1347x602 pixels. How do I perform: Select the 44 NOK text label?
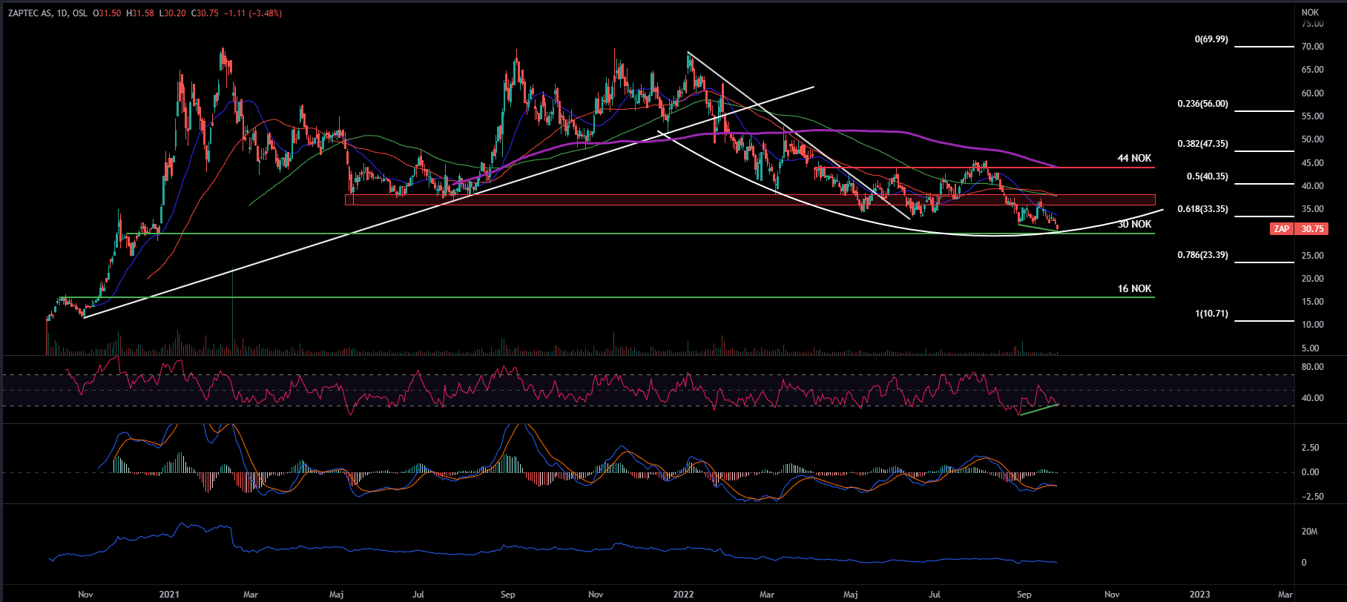tap(1134, 159)
